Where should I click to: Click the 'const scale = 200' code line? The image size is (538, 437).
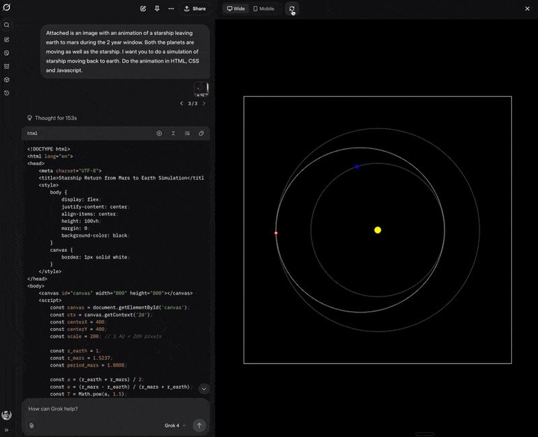pyautogui.click(x=106, y=337)
